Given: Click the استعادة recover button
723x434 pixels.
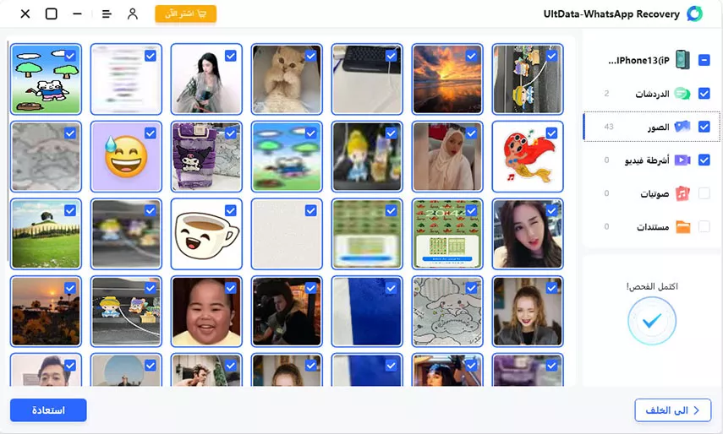Looking at the screenshot, I should 48,410.
